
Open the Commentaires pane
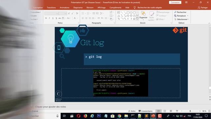tap(145, 111)
